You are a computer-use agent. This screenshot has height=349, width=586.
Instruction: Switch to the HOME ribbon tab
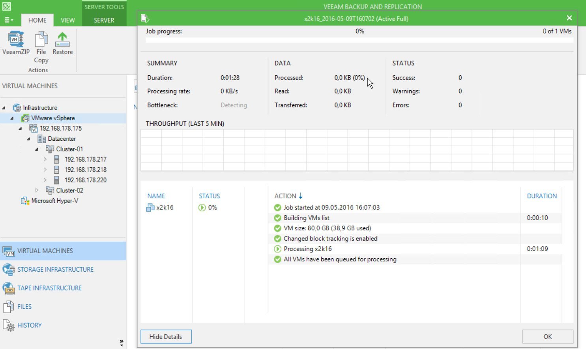coord(37,20)
